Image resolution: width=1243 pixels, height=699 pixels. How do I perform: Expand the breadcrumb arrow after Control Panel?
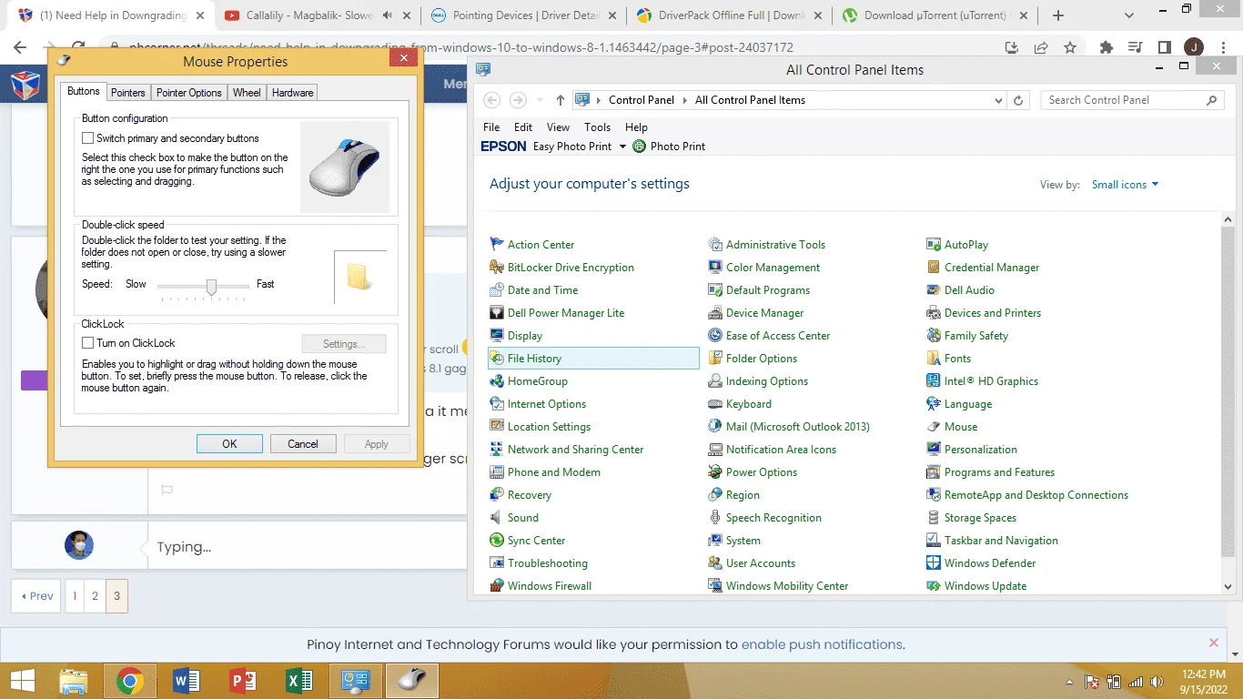[x=684, y=100]
